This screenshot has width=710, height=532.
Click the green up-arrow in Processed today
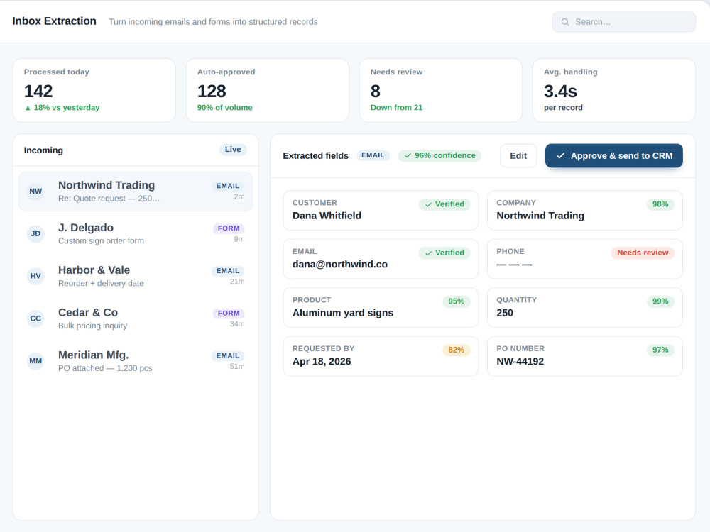tap(28, 108)
